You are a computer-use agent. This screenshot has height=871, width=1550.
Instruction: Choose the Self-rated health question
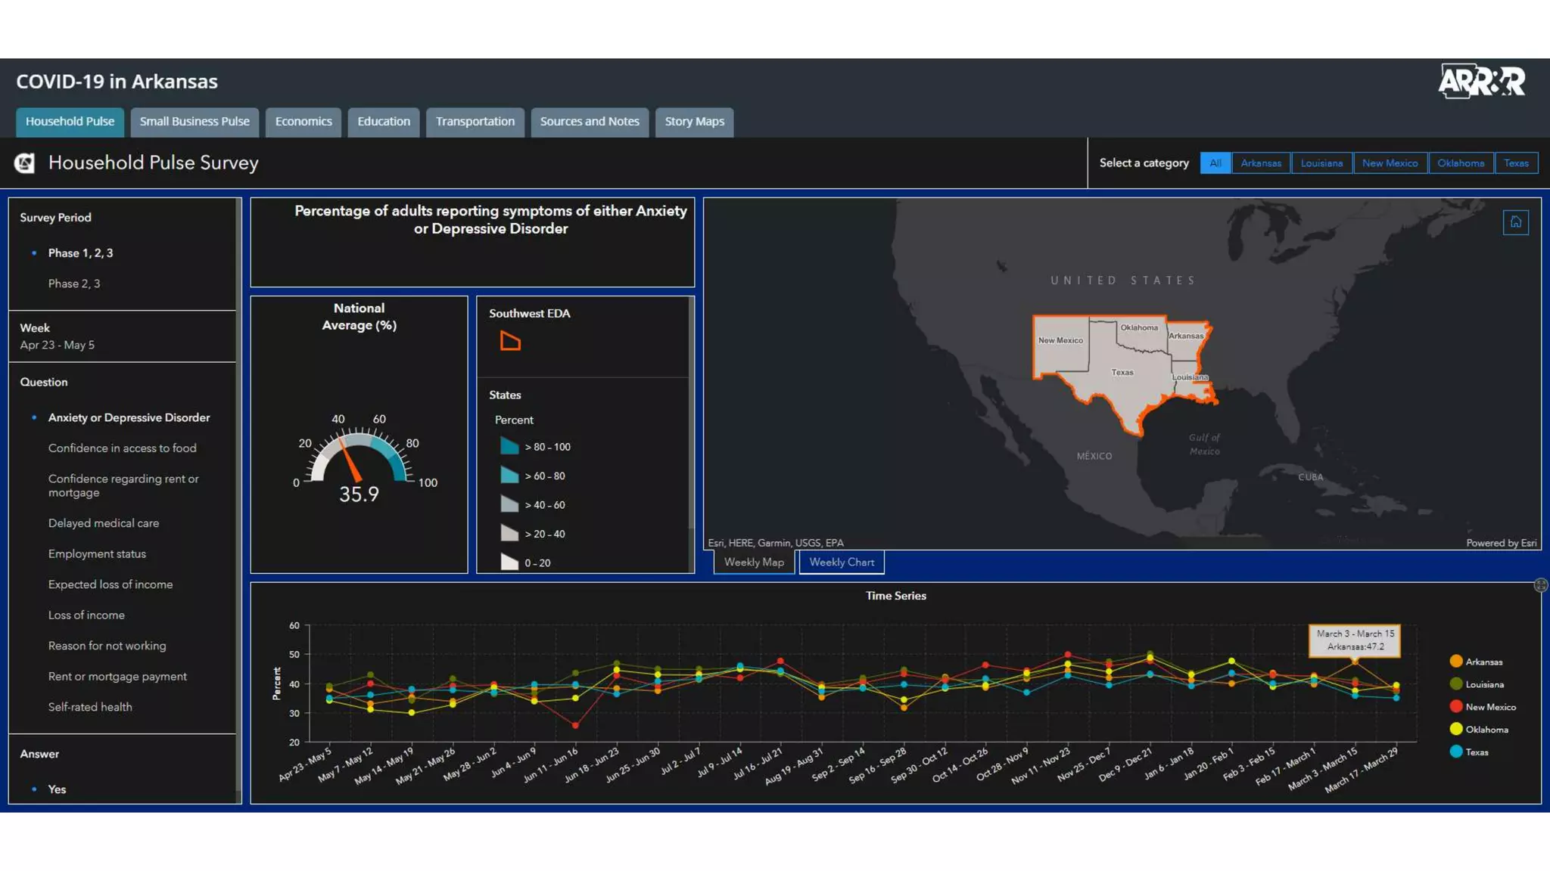[90, 707]
